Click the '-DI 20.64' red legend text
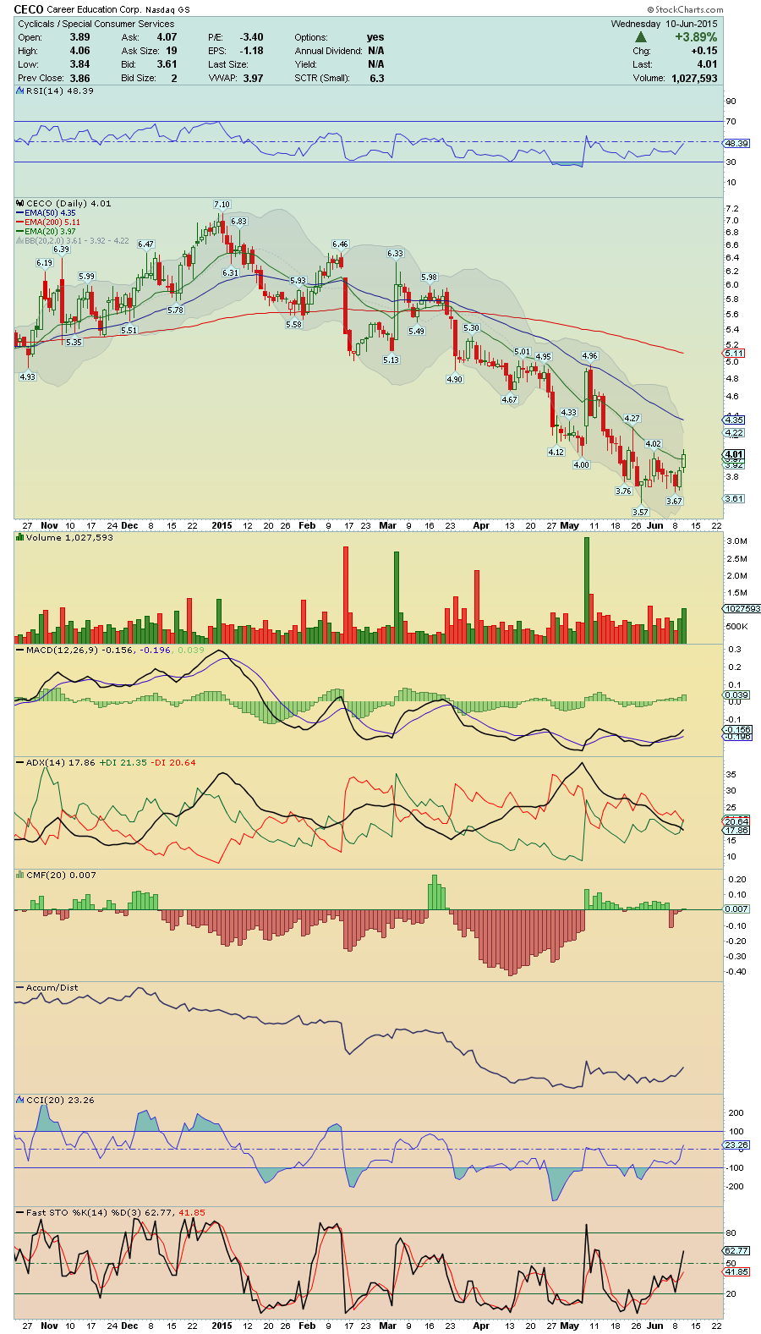The height and width of the screenshot is (1334, 761). [172, 763]
